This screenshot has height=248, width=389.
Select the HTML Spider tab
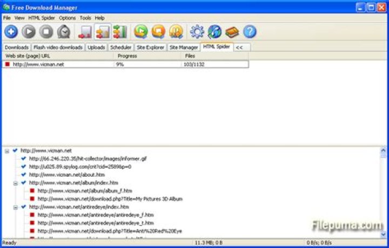pyautogui.click(x=217, y=46)
